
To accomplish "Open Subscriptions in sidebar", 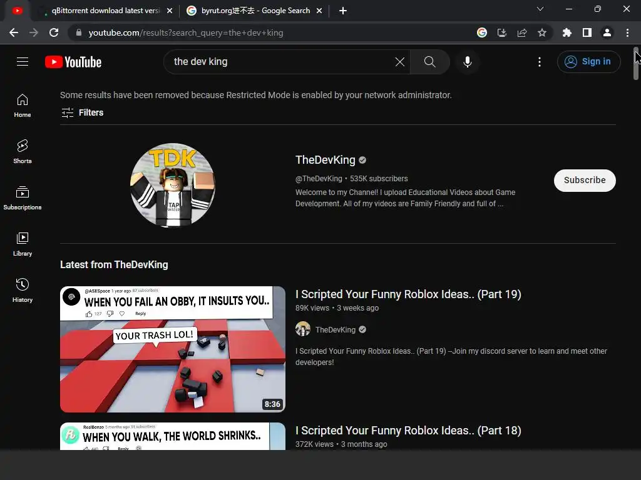I will coord(23,198).
